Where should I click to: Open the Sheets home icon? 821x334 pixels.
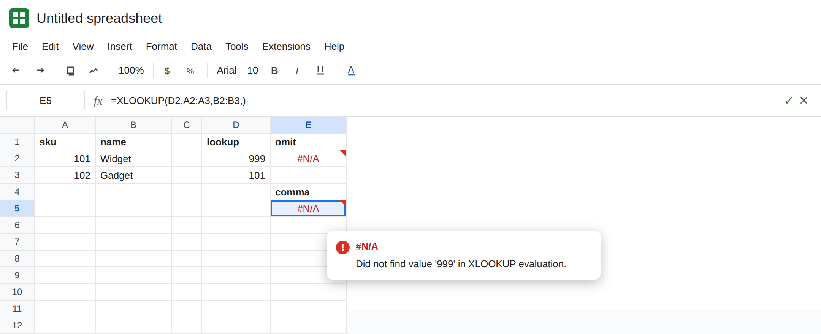19,18
